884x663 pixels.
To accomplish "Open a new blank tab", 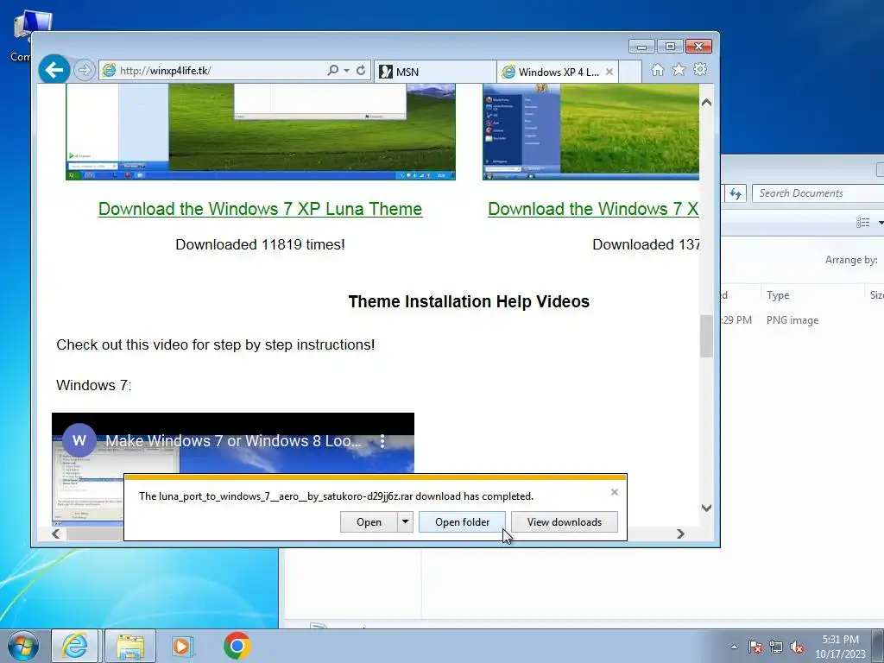I will click(x=630, y=72).
